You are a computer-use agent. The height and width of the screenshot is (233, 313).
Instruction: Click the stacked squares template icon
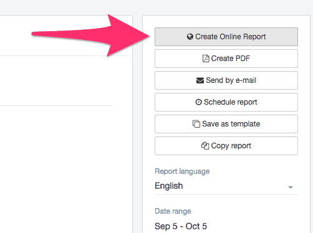[196, 124]
